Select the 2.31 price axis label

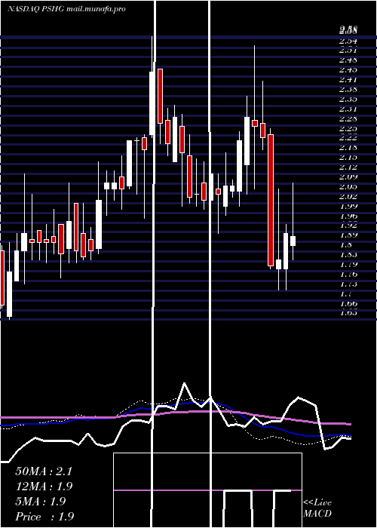[x=348, y=109]
